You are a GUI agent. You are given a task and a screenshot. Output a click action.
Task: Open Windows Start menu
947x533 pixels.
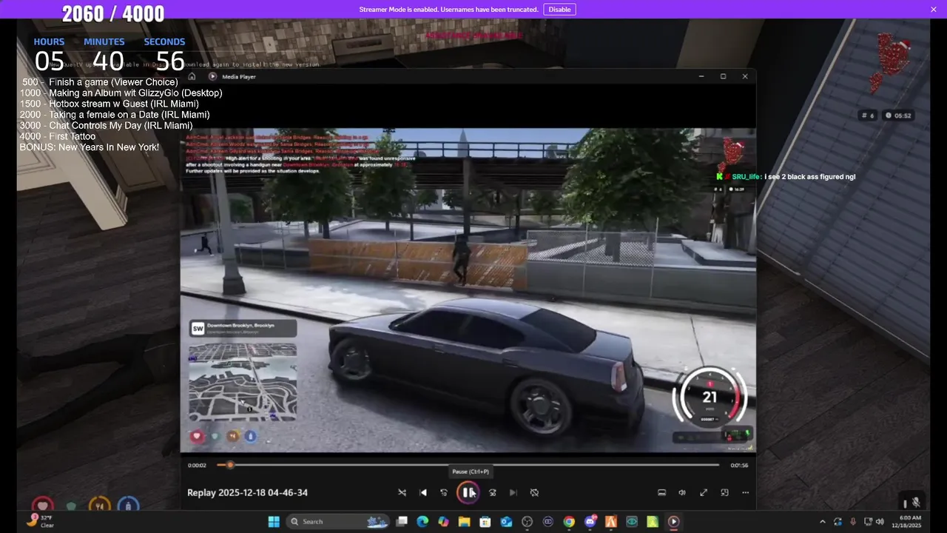(x=273, y=521)
